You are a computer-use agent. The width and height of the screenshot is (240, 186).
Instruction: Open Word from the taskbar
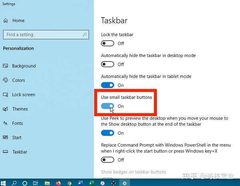coord(80,183)
